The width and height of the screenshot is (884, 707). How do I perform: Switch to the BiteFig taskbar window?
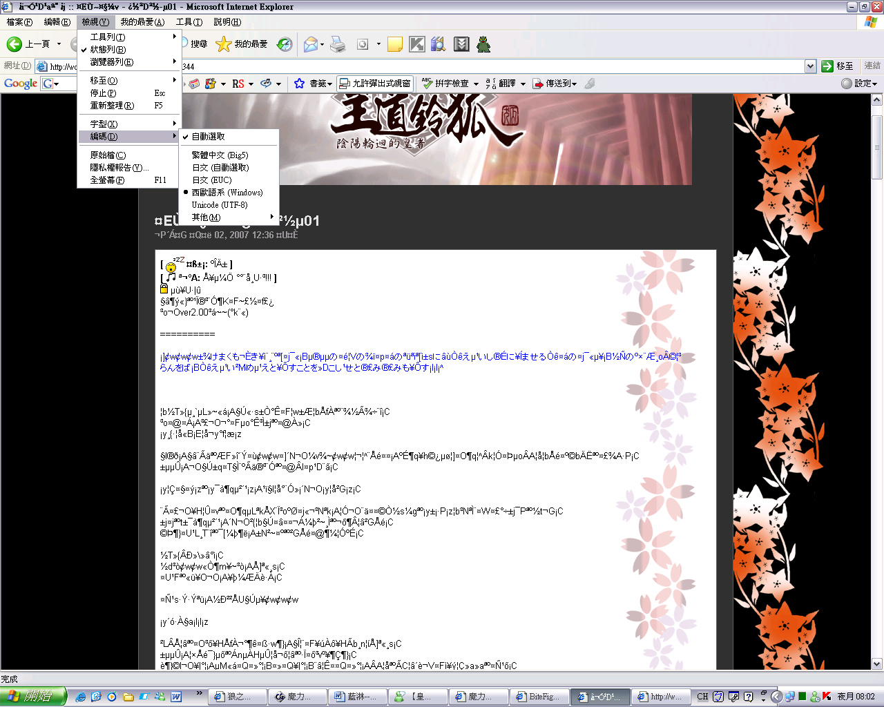(x=541, y=697)
